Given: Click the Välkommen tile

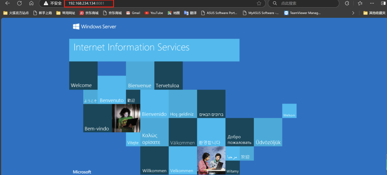Looking at the screenshot, I should pos(183,132).
